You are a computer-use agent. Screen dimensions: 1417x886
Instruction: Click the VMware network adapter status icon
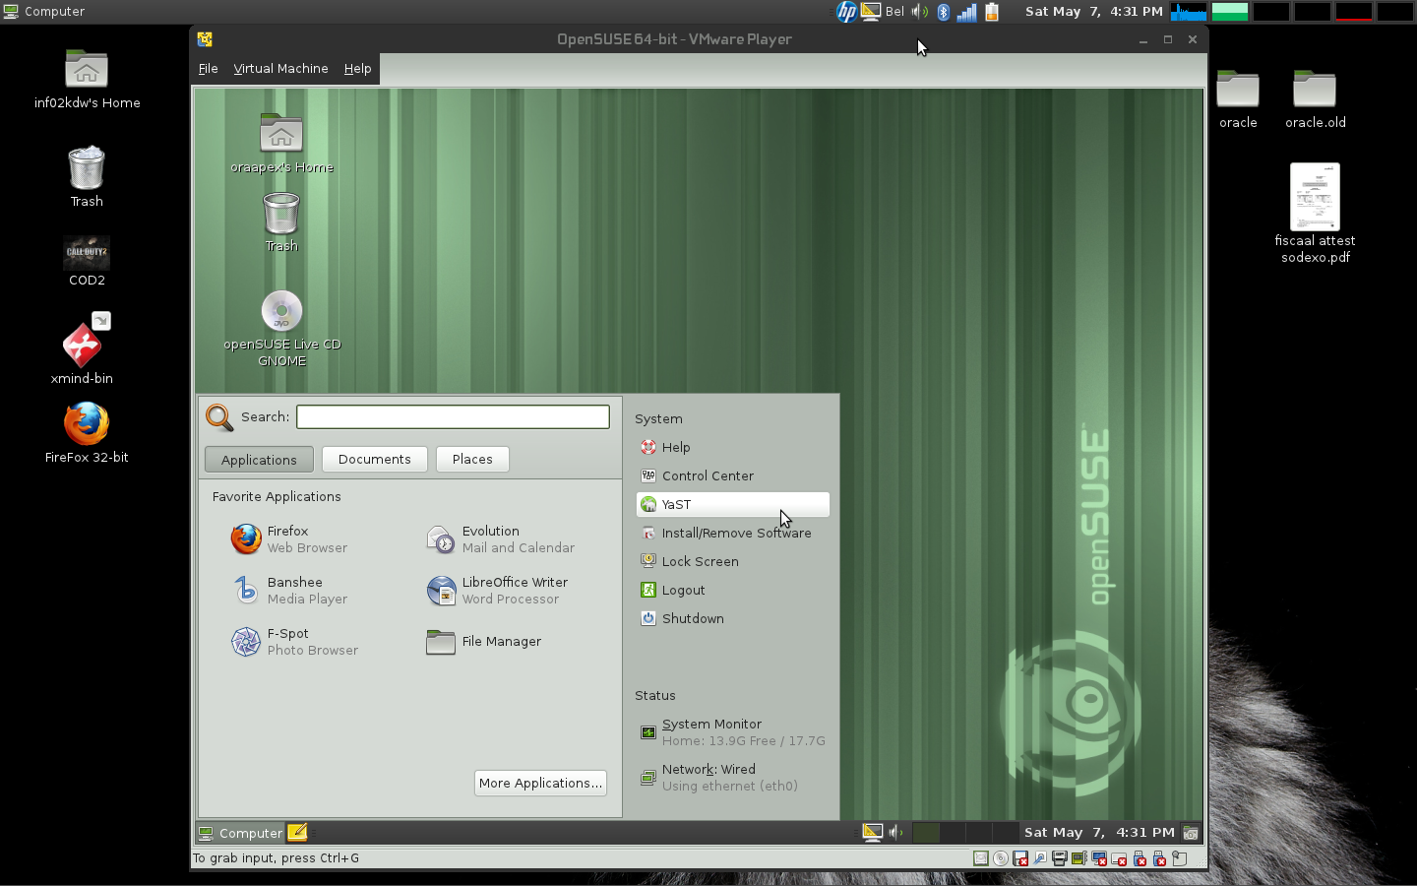pyautogui.click(x=1078, y=858)
